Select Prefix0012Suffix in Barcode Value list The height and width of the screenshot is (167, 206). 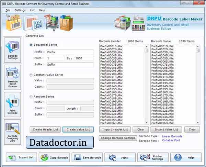(162, 80)
